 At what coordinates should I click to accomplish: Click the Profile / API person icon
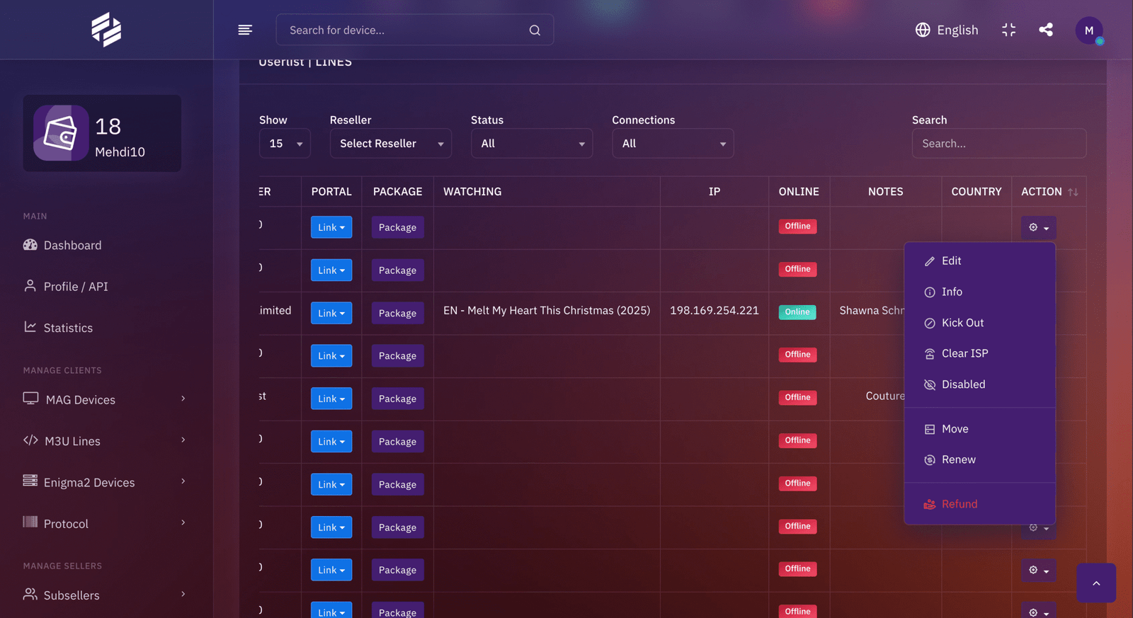[30, 286]
